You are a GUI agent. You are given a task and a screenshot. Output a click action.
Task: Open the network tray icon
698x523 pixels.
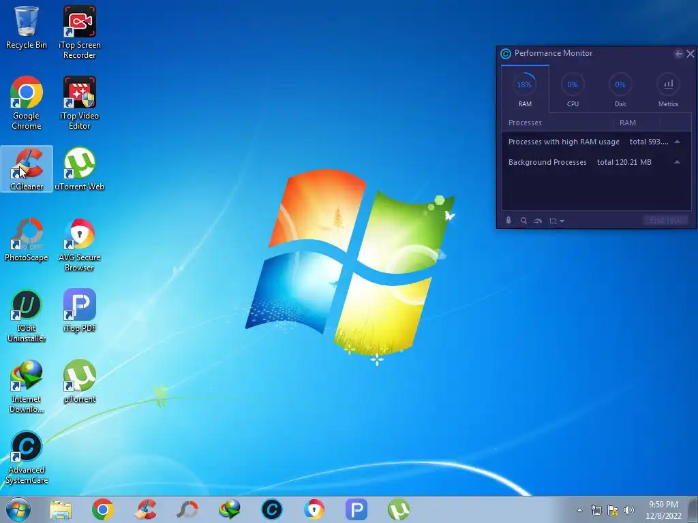596,510
